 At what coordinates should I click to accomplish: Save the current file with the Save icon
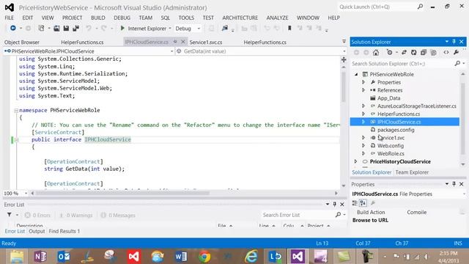(x=66, y=28)
